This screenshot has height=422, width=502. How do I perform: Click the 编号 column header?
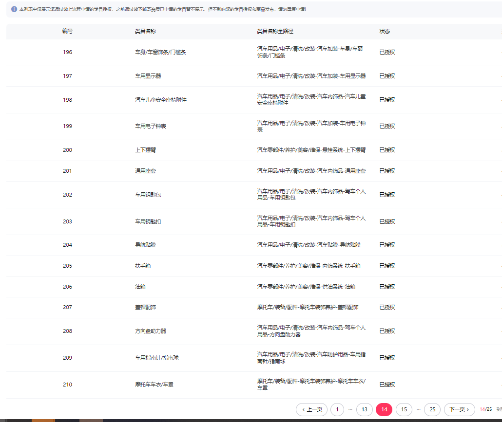[67, 31]
